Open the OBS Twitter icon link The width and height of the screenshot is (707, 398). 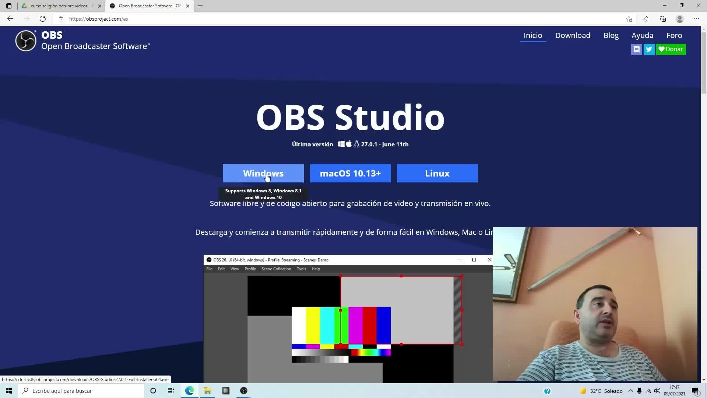(x=649, y=49)
